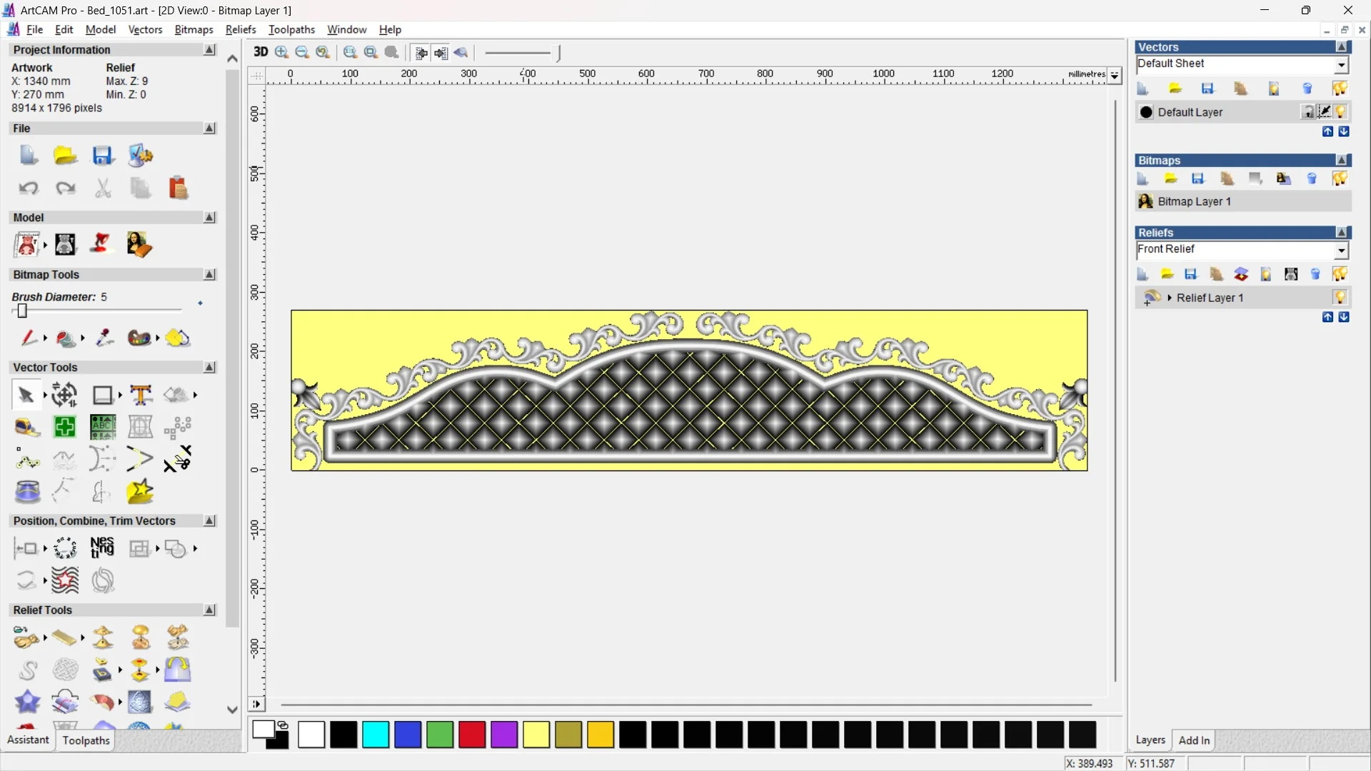Switch to 3D view button

[x=261, y=52]
